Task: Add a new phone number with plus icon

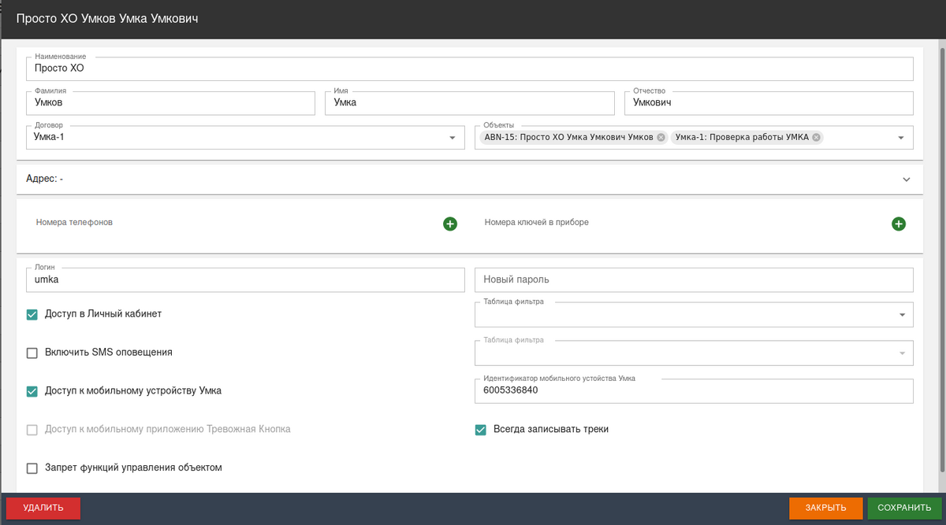Action: (450, 224)
